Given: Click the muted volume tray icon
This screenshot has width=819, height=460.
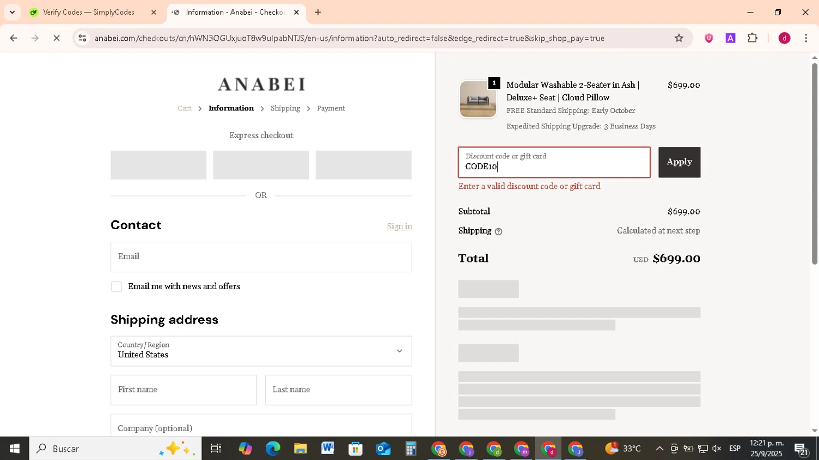Looking at the screenshot, I should 717,449.
